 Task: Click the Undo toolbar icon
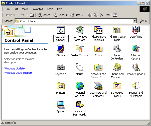107,15
